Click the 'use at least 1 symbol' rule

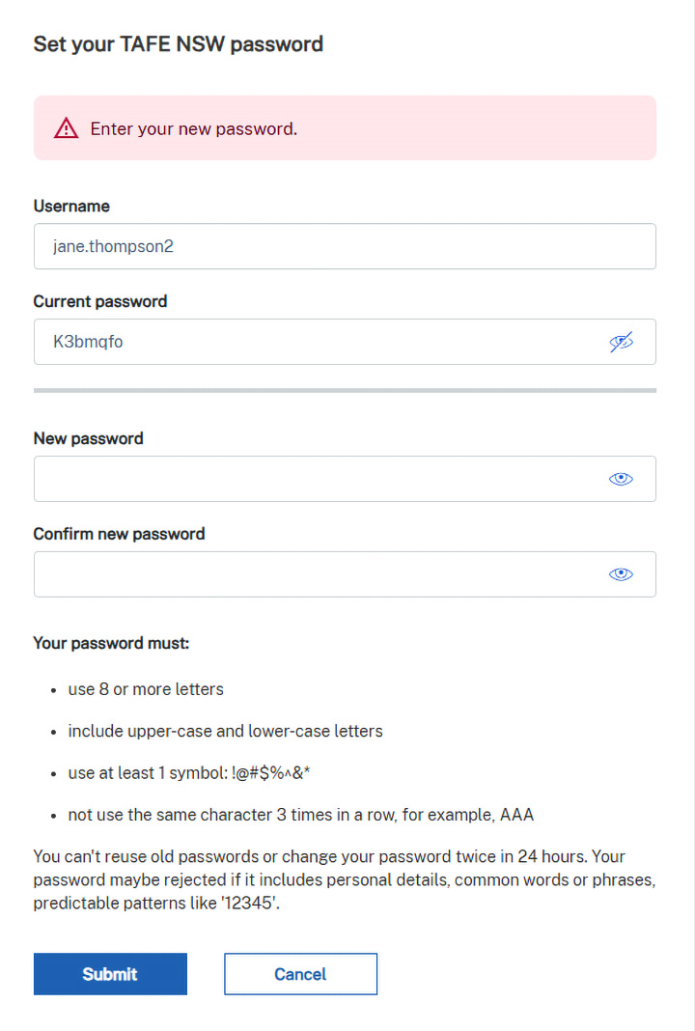click(x=202, y=773)
